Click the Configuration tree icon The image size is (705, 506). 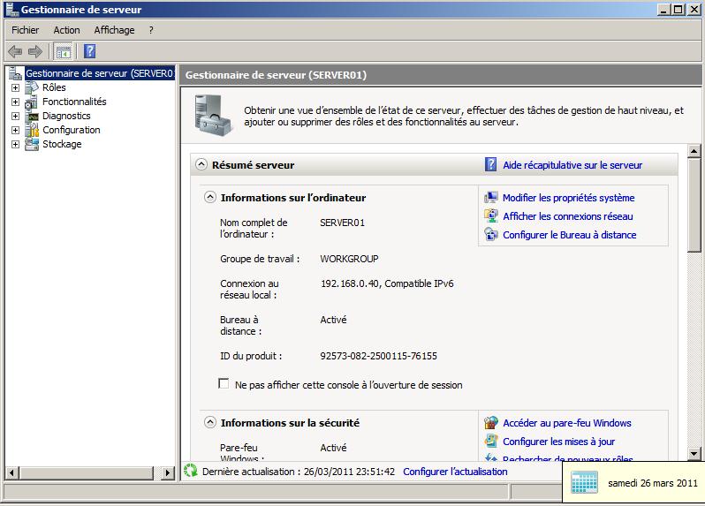point(32,130)
